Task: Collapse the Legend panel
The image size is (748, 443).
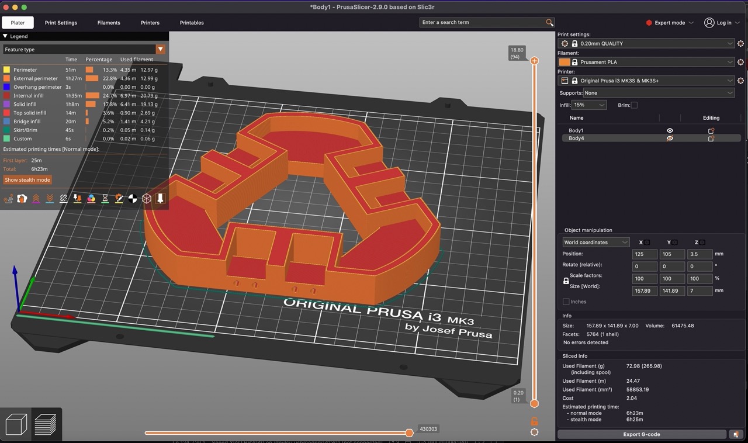Action: (x=5, y=36)
